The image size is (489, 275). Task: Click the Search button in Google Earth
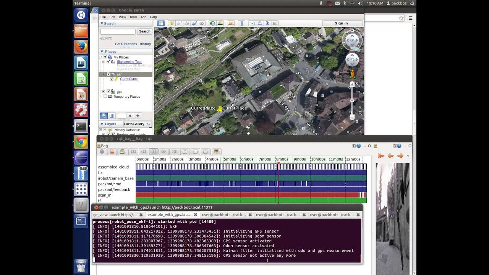coord(144,31)
